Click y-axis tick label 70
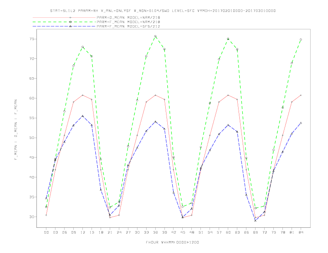Image resolution: width=328 pixels, height=253 pixels. tap(32, 59)
